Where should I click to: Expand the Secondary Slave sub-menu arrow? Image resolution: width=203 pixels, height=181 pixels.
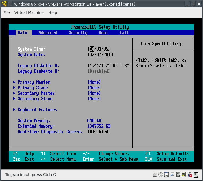click(x=14, y=99)
